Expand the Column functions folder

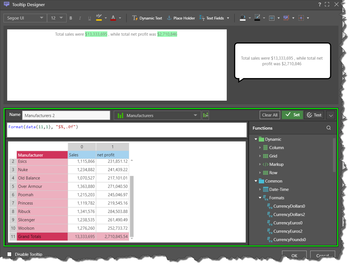pos(260,148)
